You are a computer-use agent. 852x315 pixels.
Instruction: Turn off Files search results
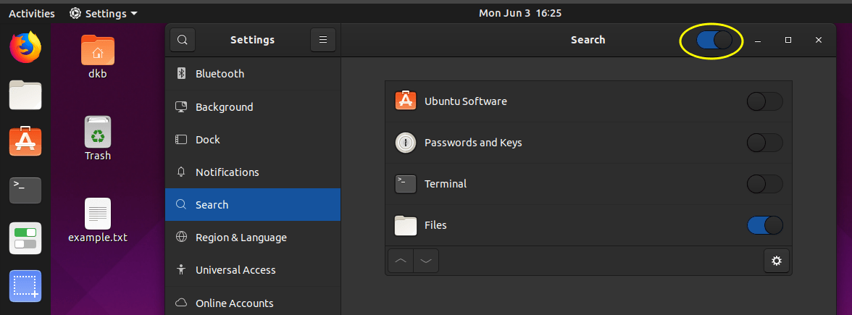tap(764, 225)
